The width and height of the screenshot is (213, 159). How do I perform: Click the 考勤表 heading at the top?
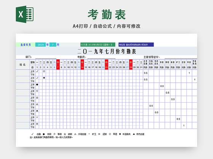pos(107,14)
